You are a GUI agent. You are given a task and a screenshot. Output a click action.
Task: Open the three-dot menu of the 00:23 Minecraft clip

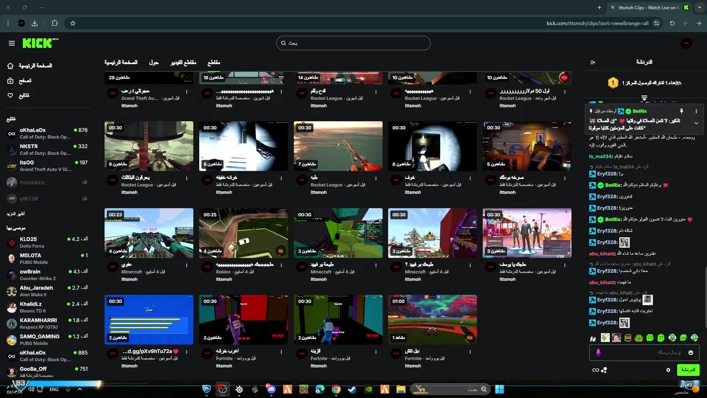pyautogui.click(x=187, y=265)
